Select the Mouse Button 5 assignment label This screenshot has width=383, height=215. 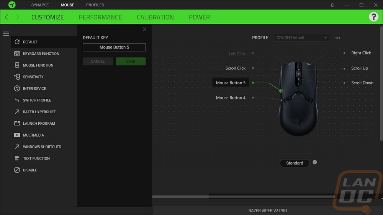click(x=231, y=83)
